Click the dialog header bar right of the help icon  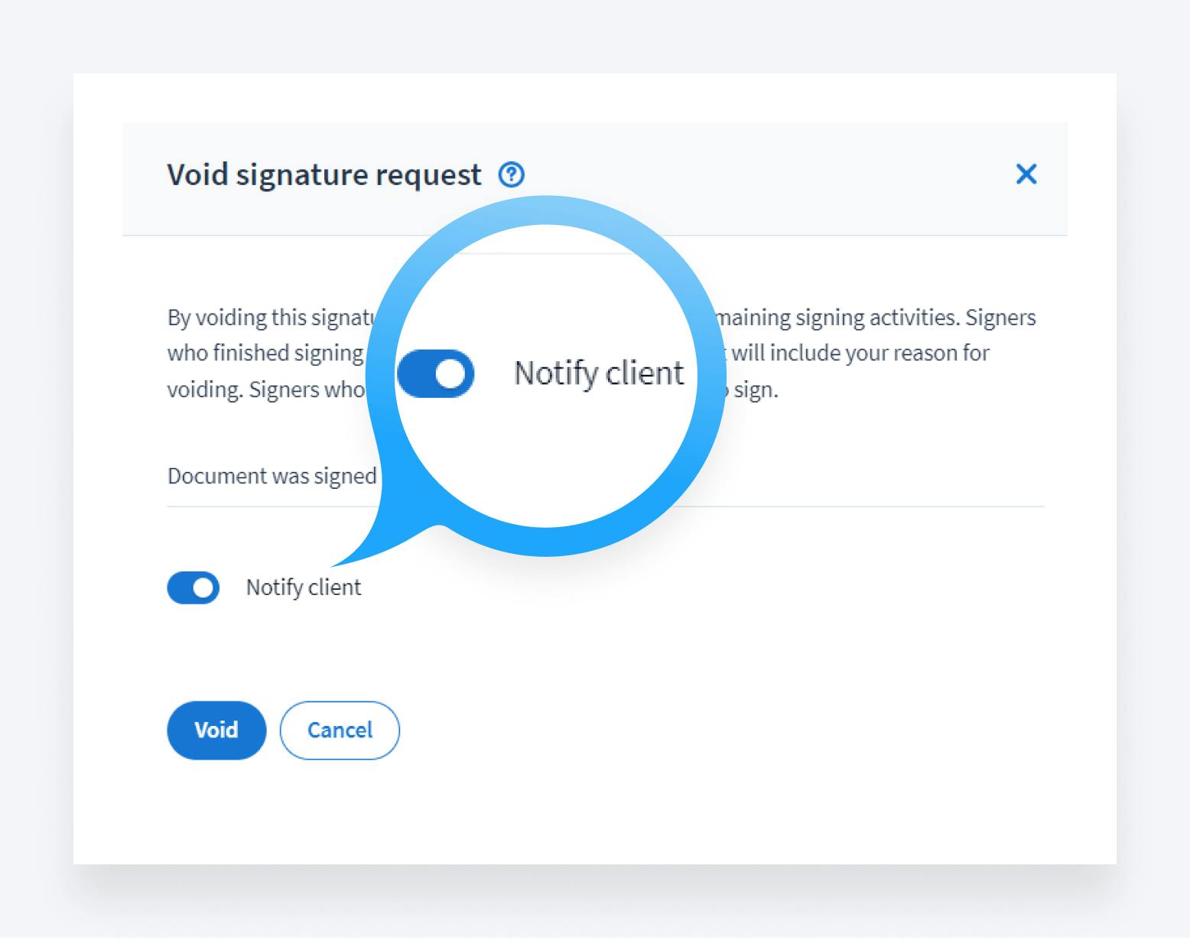coord(765,175)
